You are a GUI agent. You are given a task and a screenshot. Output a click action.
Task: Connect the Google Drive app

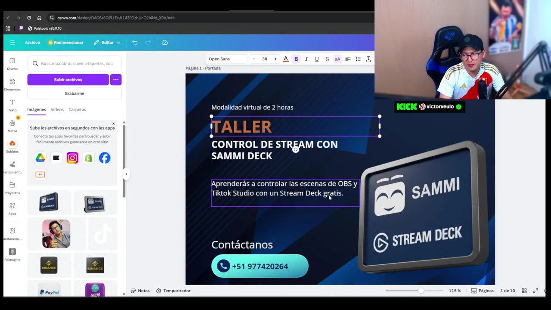40,158
